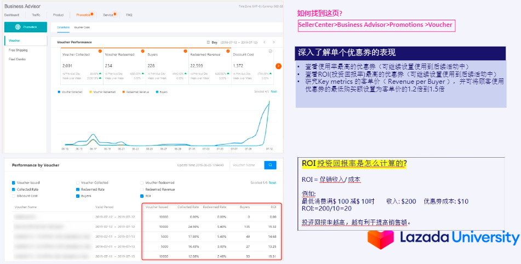
Task: Click Reset above the performance chart
Action: coord(274,91)
